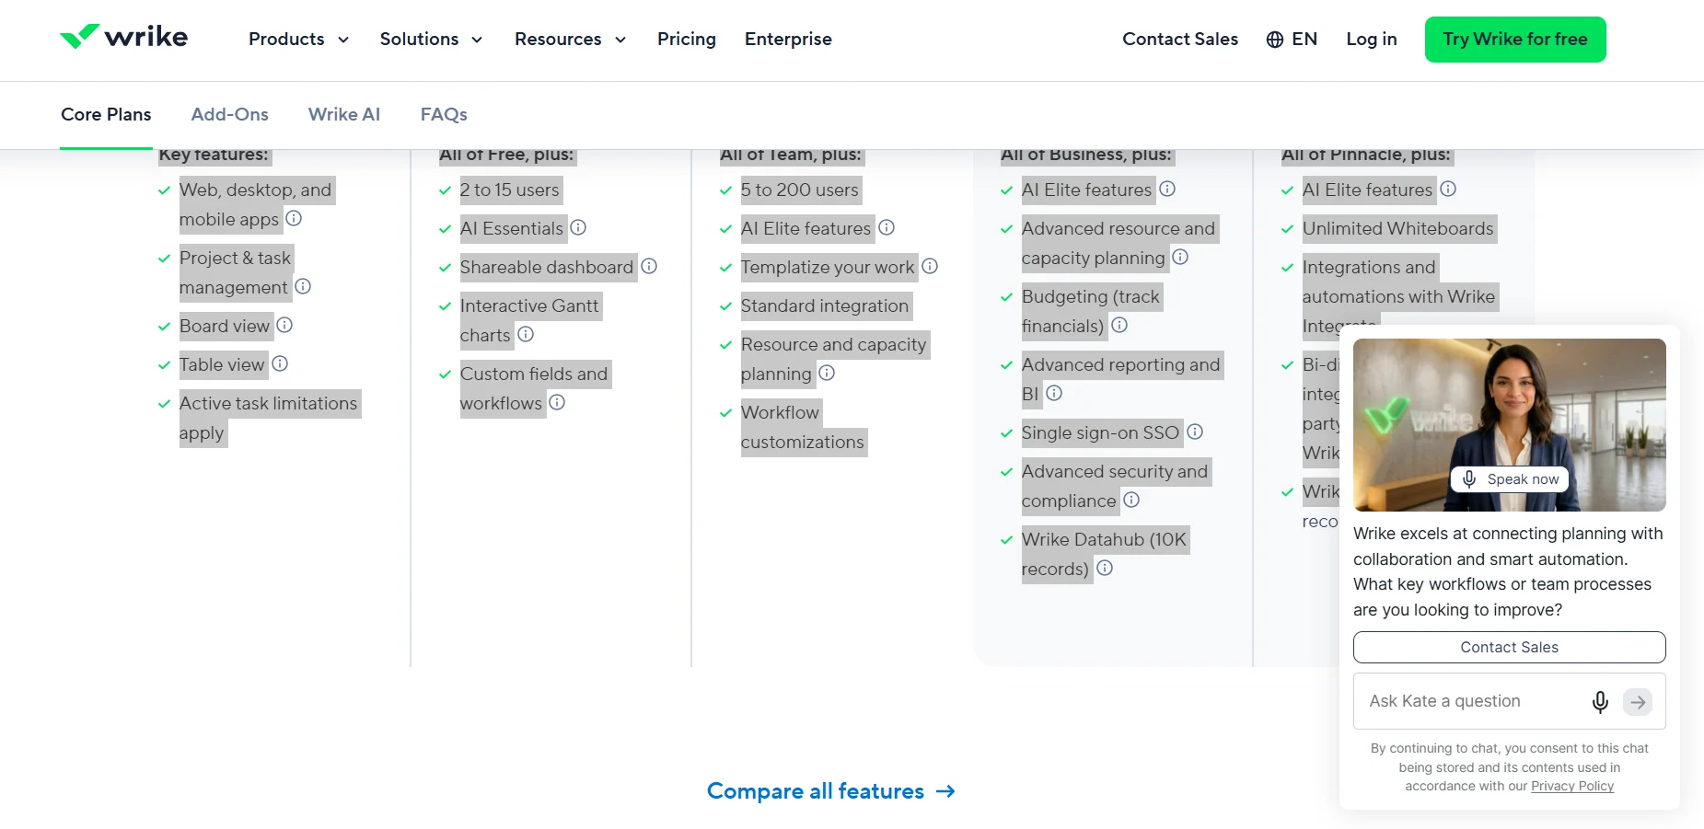Click info icon next to Table view

click(280, 363)
